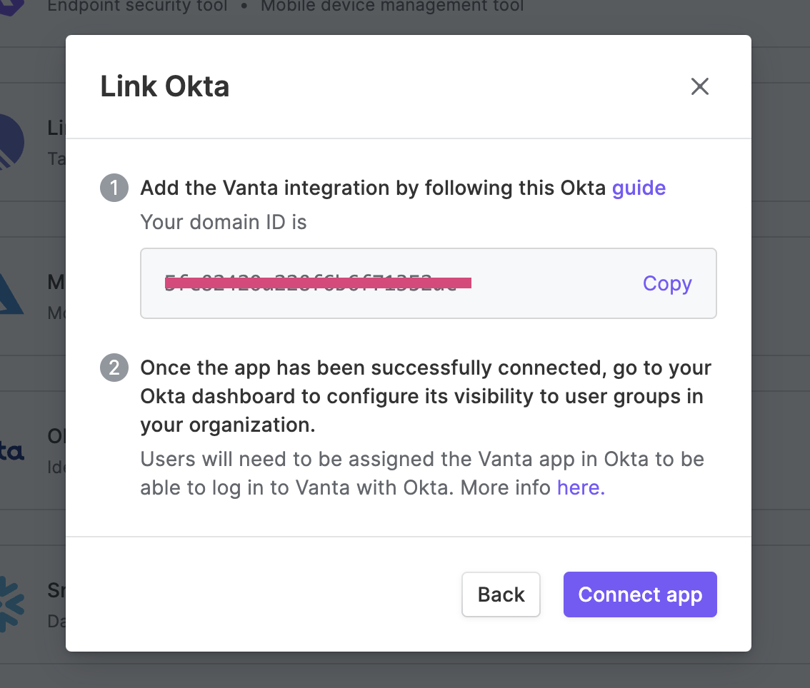The image size is (810, 688).
Task: Close the Link Okta dialog
Action: (x=699, y=86)
